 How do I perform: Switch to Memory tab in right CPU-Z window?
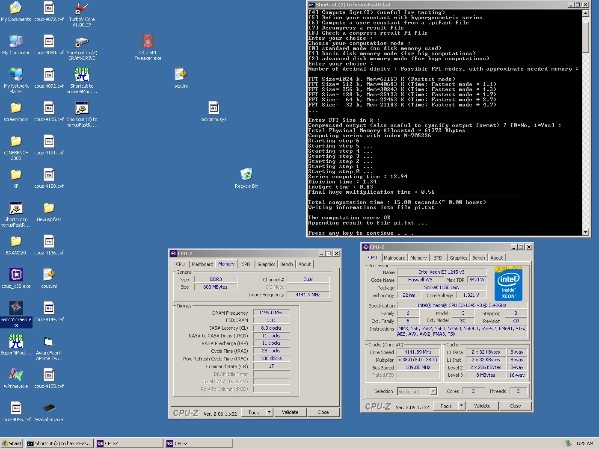coord(418,258)
